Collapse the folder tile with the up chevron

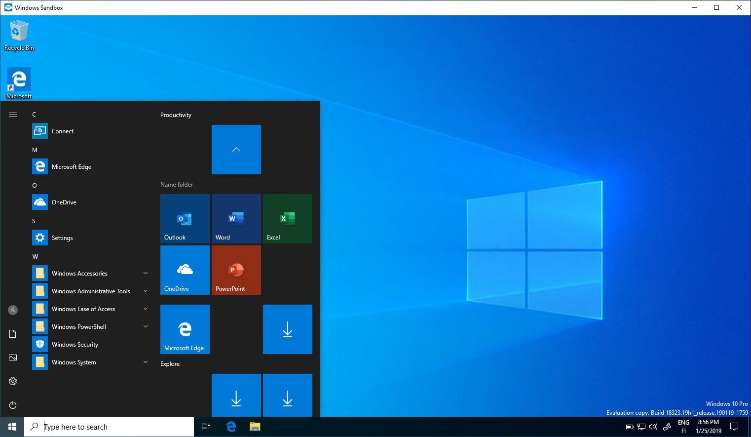pos(236,150)
